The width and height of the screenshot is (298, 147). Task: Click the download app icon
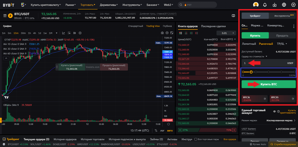click(x=274, y=5)
